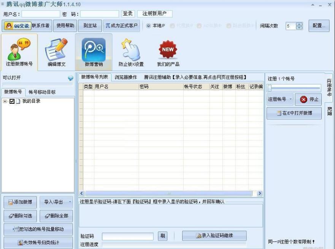Screen dimensions: 335x249
Task: Focus the 密码 input field
Action: click(100, 14)
